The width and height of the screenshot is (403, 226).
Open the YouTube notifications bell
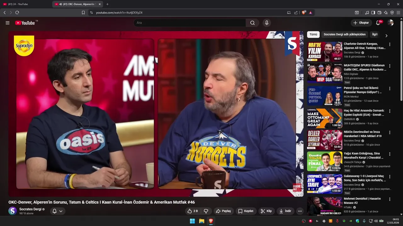(x=378, y=23)
